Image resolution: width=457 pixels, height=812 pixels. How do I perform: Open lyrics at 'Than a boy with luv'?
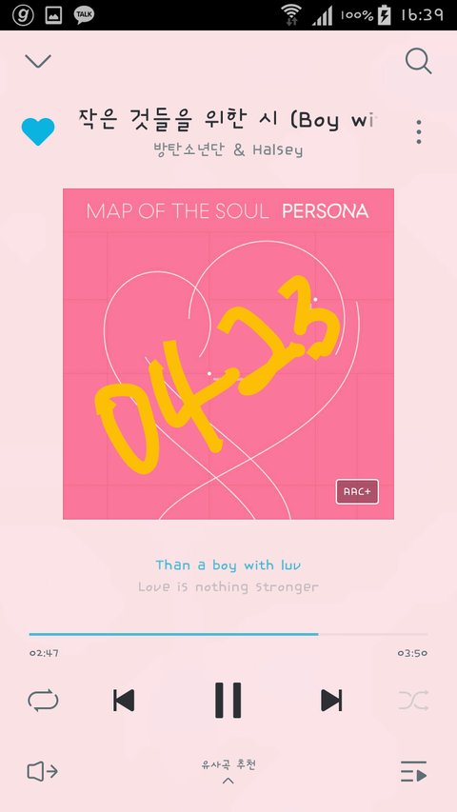[228, 565]
